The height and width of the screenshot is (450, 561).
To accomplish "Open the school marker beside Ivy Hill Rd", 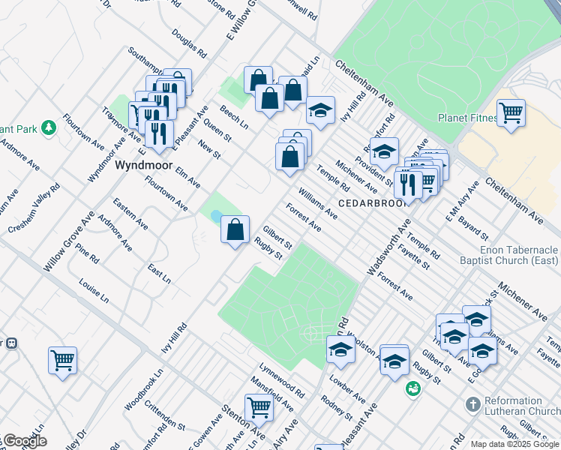I will pyautogui.click(x=321, y=110).
